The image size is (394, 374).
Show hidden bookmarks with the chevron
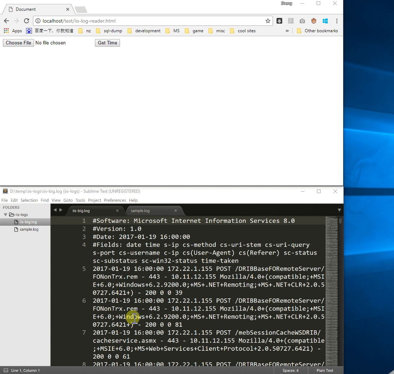pos(287,31)
